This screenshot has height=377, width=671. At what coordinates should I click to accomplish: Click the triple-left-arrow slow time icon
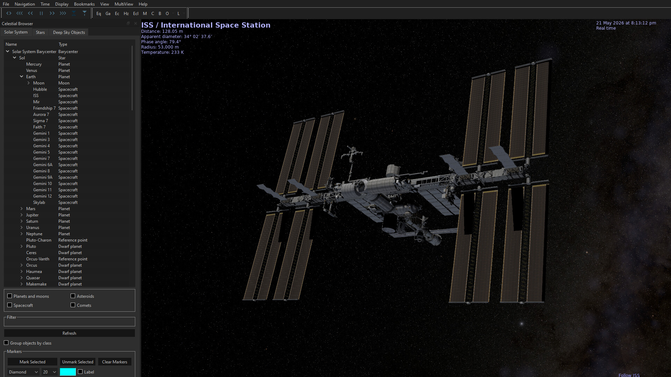click(20, 13)
